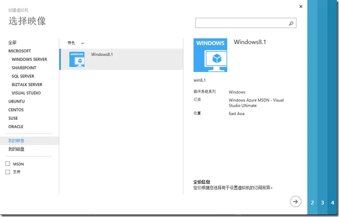
Task: Open the 特色 sort dropdown
Action: (x=76, y=43)
